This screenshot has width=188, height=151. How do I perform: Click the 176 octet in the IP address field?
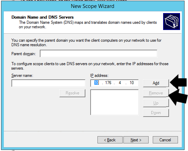pos(108,83)
